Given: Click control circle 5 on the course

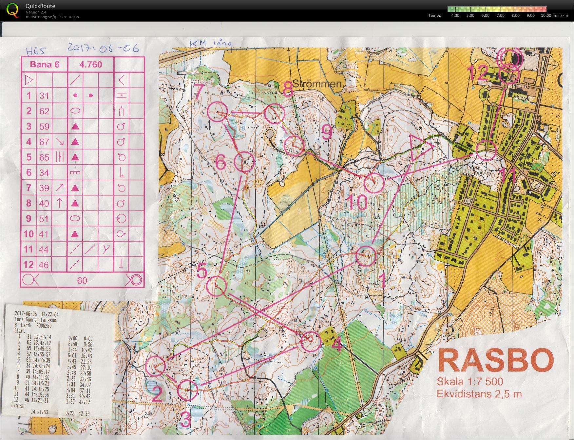Looking at the screenshot, I should [217, 286].
